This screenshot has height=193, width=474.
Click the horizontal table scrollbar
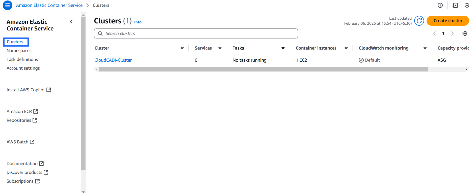pos(263,69)
